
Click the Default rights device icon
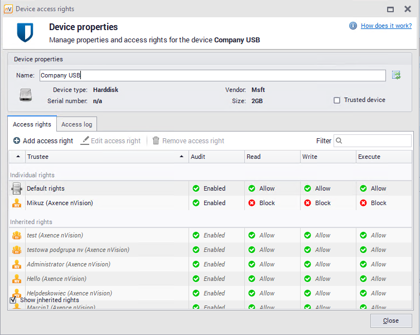tap(17, 188)
